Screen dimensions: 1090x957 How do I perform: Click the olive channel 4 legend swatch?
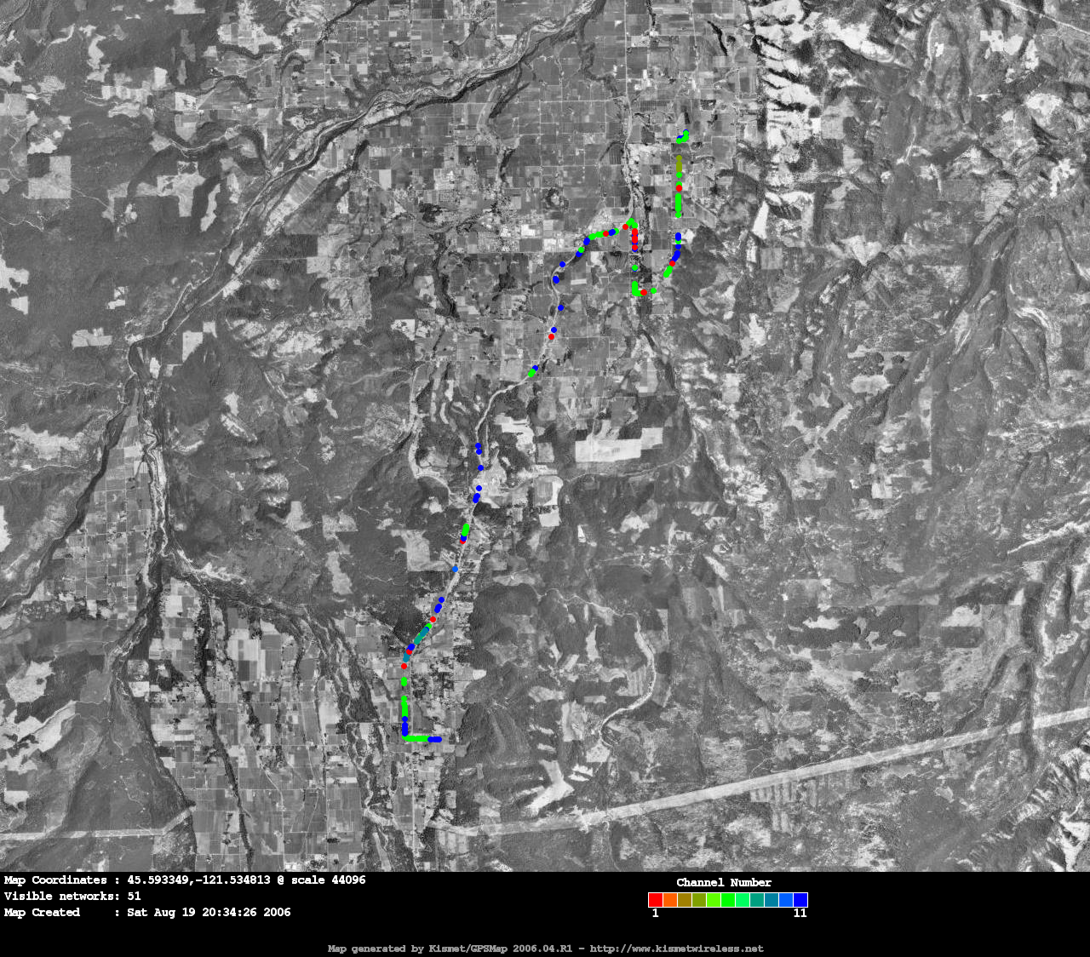click(x=699, y=900)
